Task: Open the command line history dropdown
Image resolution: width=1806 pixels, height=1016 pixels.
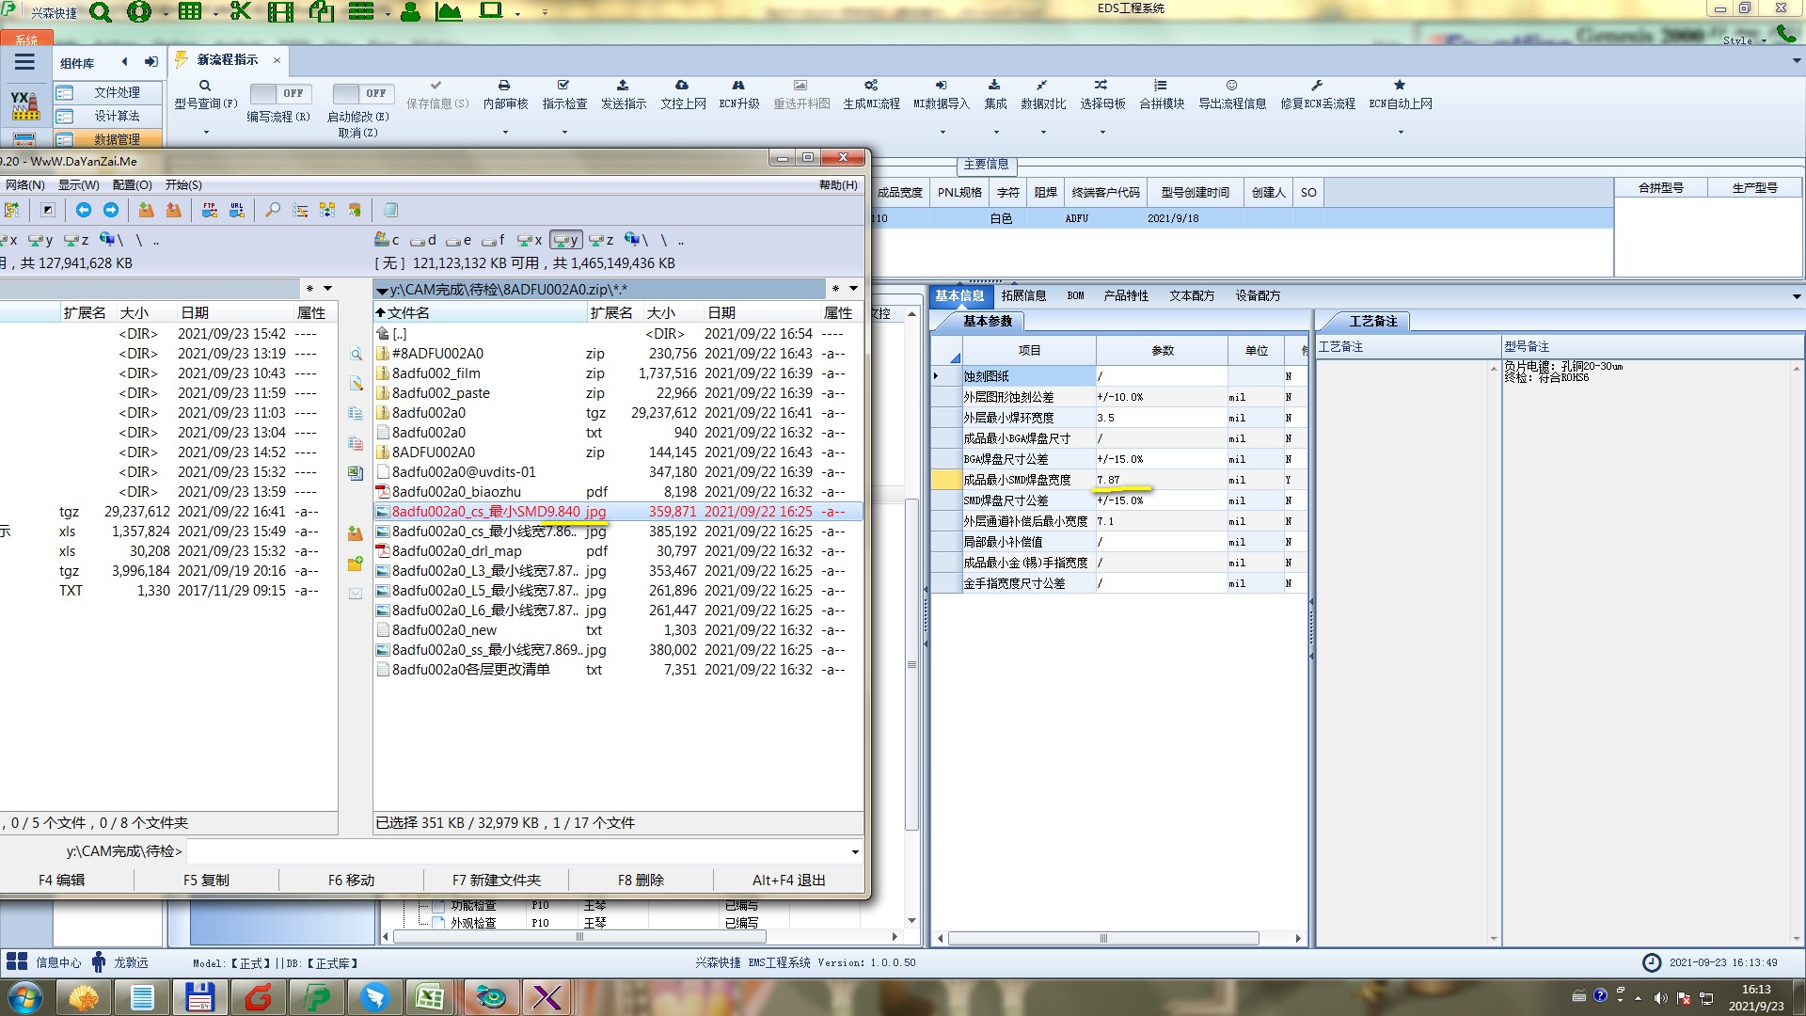Action: pyautogui.click(x=854, y=852)
